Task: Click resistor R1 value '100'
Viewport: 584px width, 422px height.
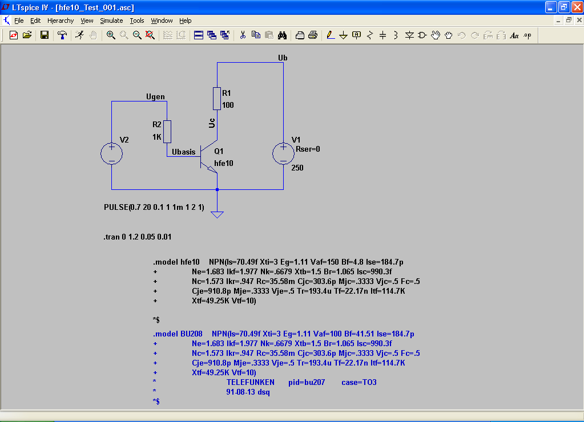Action: point(228,105)
